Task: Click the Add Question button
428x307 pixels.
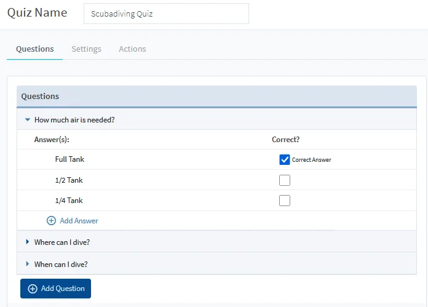Action: tap(56, 289)
